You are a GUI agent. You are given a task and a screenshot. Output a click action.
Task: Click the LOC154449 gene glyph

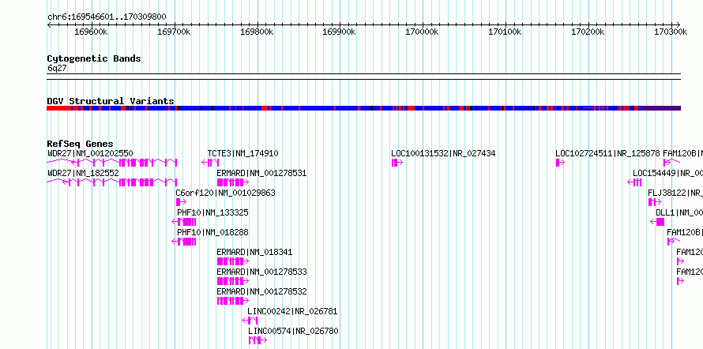click(634, 182)
